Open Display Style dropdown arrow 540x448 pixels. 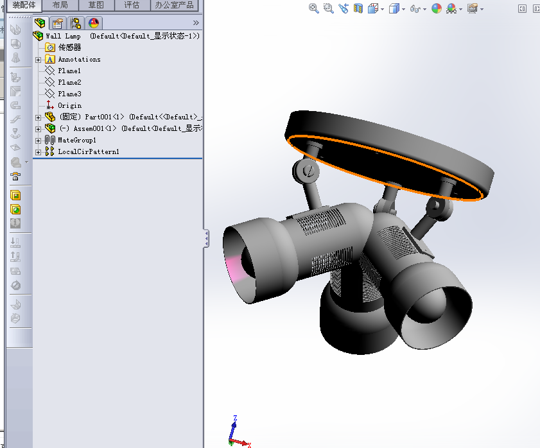pyautogui.click(x=404, y=9)
